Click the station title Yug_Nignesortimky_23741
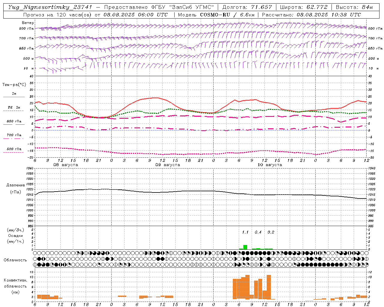 pyautogui.click(x=50, y=7)
